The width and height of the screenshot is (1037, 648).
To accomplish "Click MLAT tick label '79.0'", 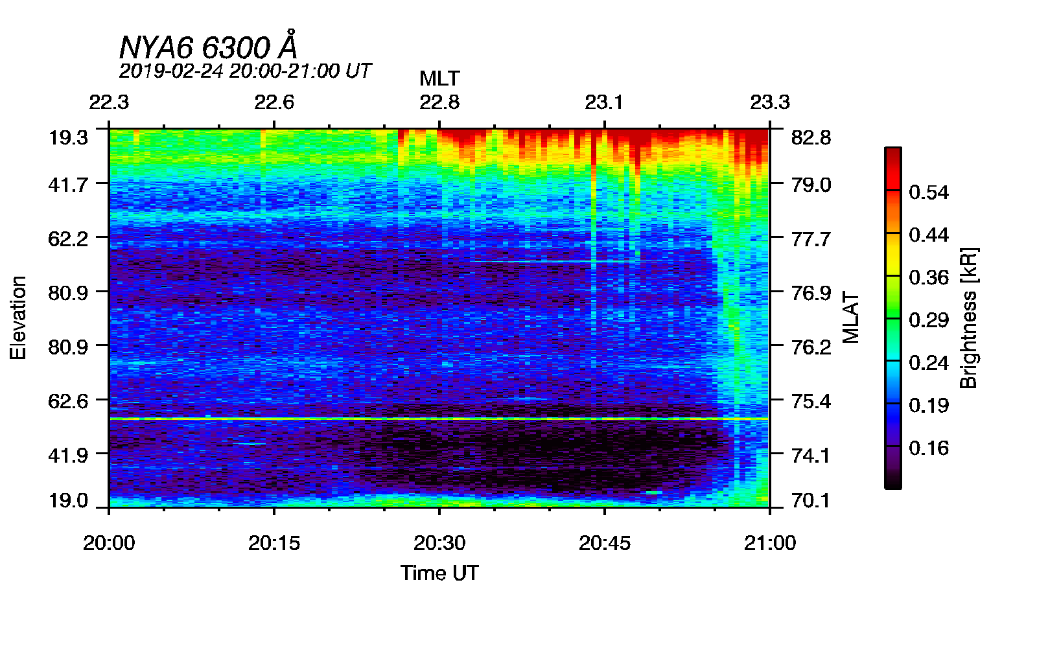I will [811, 185].
